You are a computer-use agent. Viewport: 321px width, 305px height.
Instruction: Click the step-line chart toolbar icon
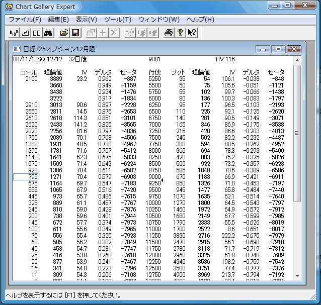(25, 33)
